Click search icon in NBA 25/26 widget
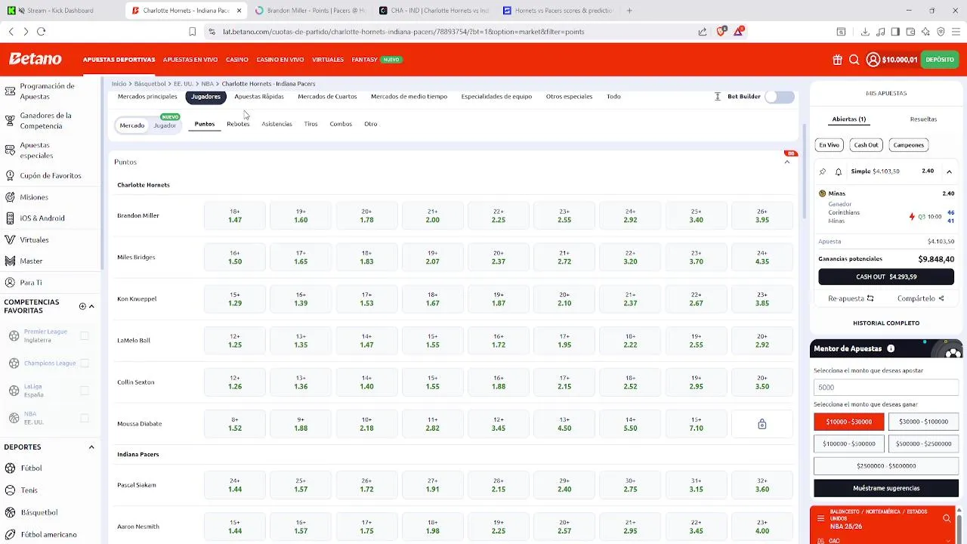Viewport: 967px width, 544px height. 947,518
